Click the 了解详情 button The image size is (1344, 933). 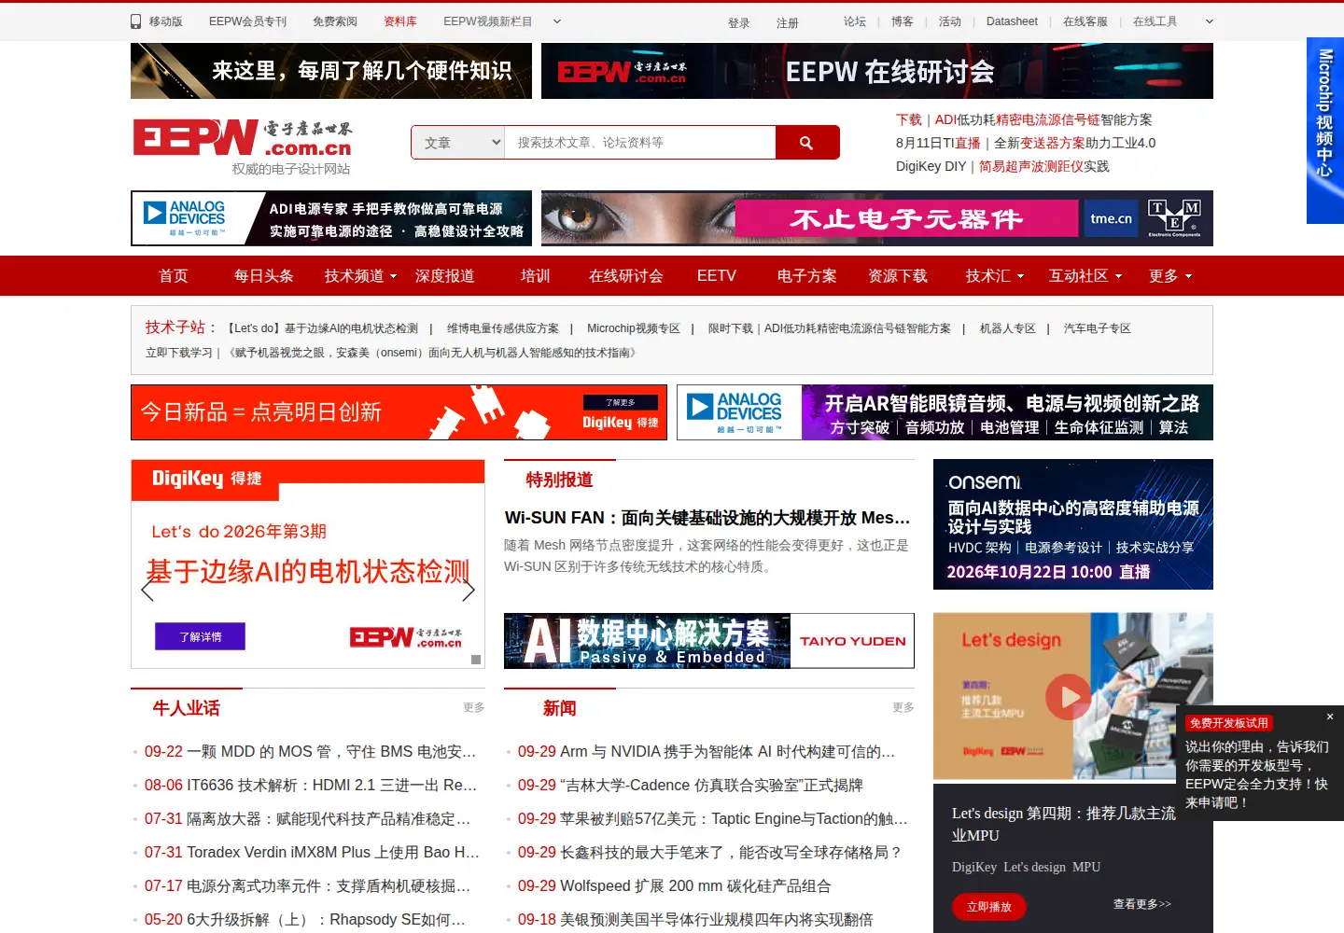(x=201, y=636)
